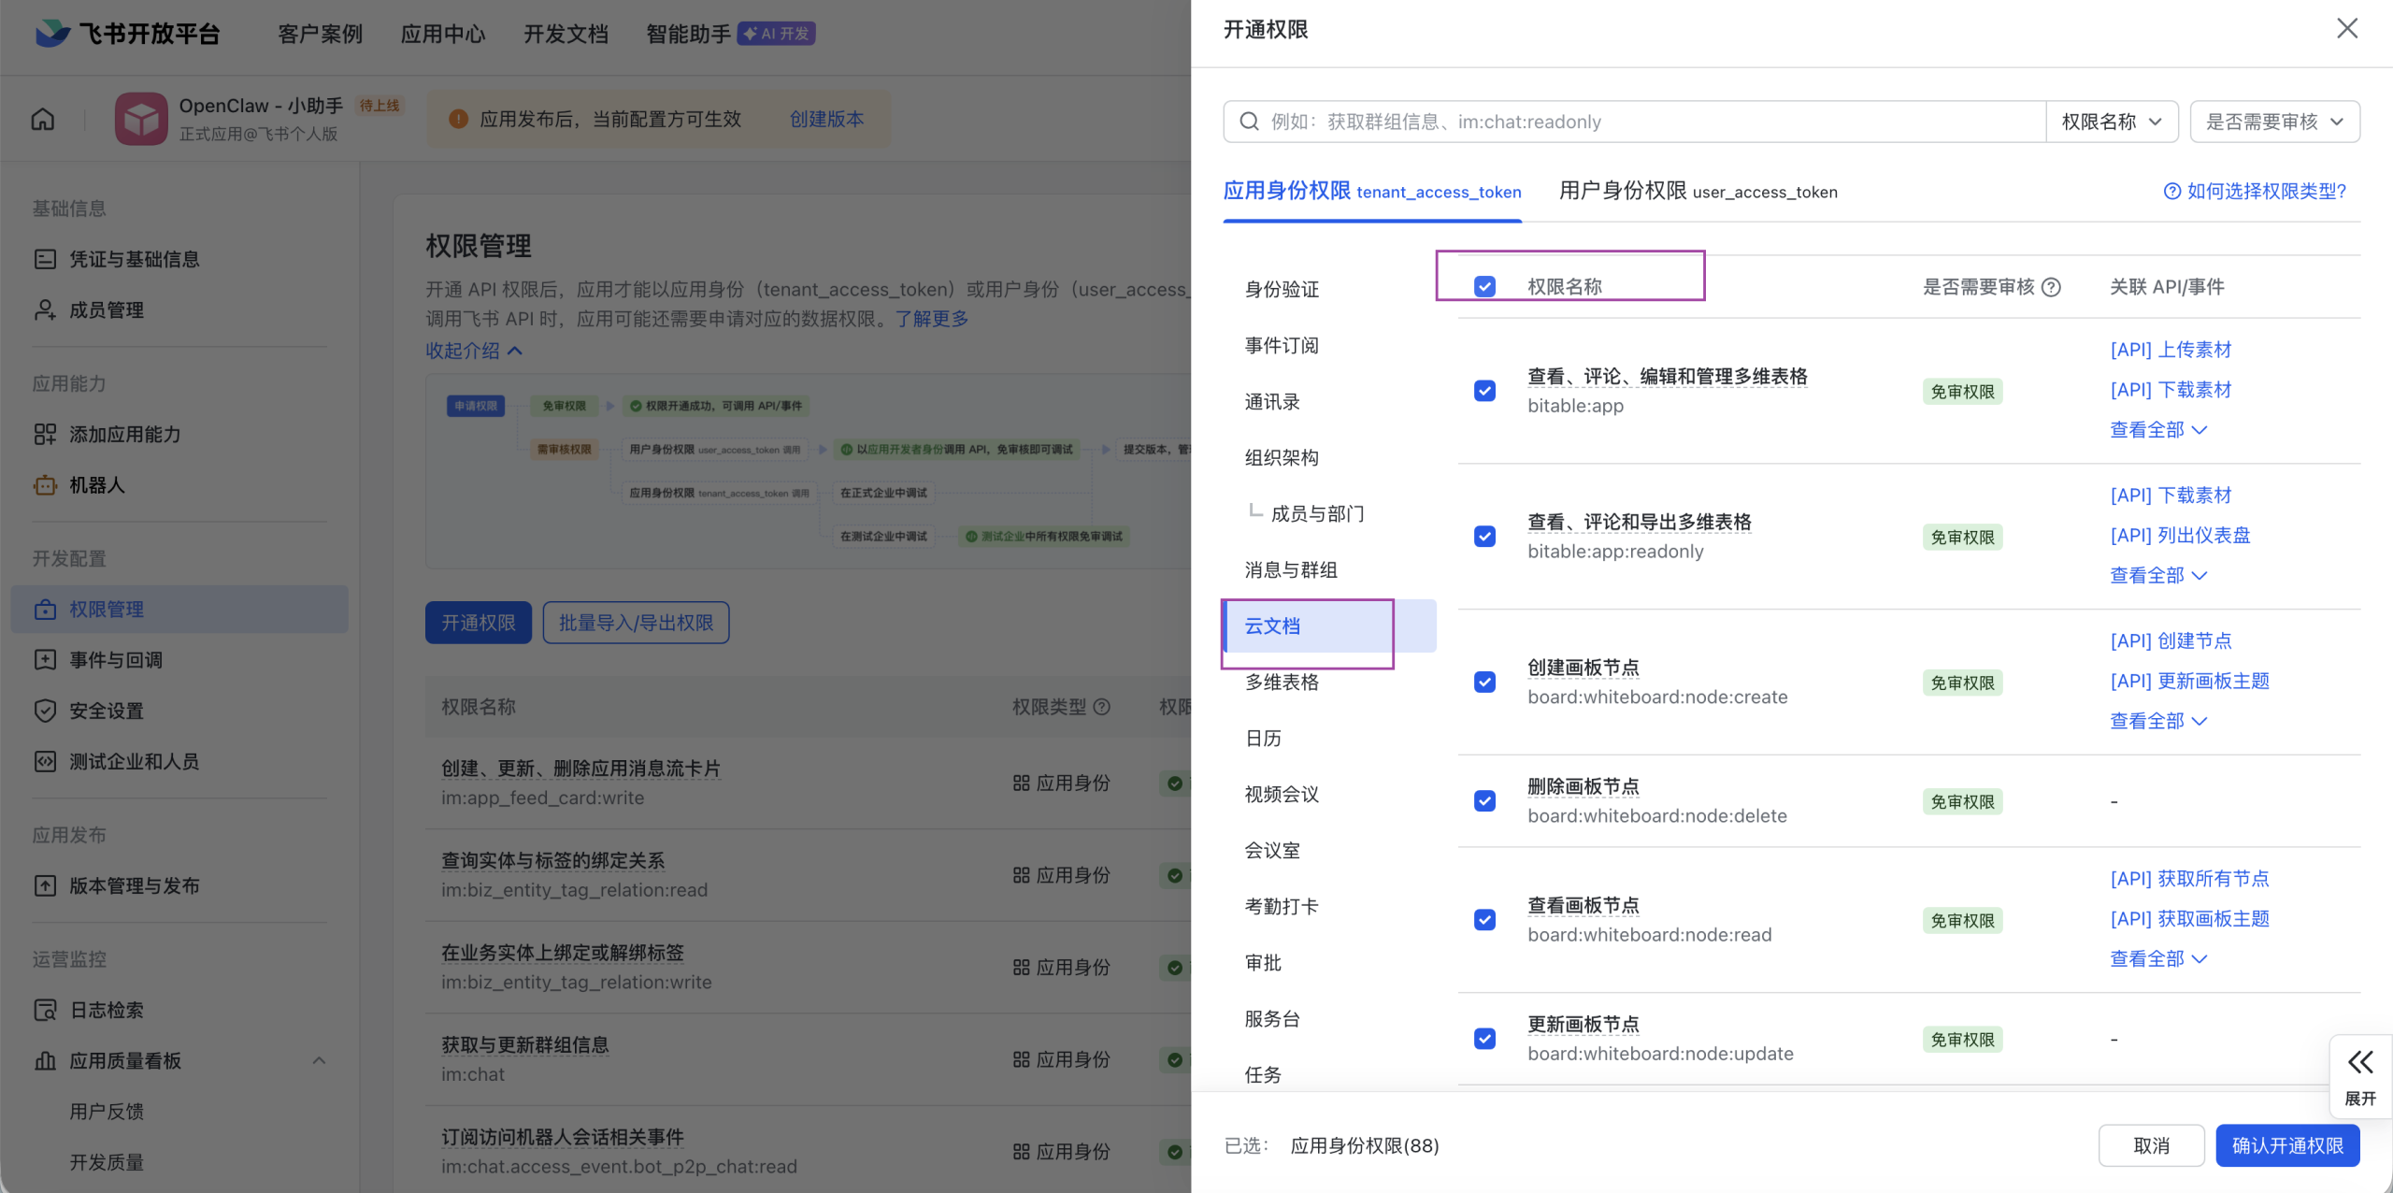Disable the board:whiteboard:node:delete permission checkbox
Screen dimensions: 2393x1193
[1484, 800]
